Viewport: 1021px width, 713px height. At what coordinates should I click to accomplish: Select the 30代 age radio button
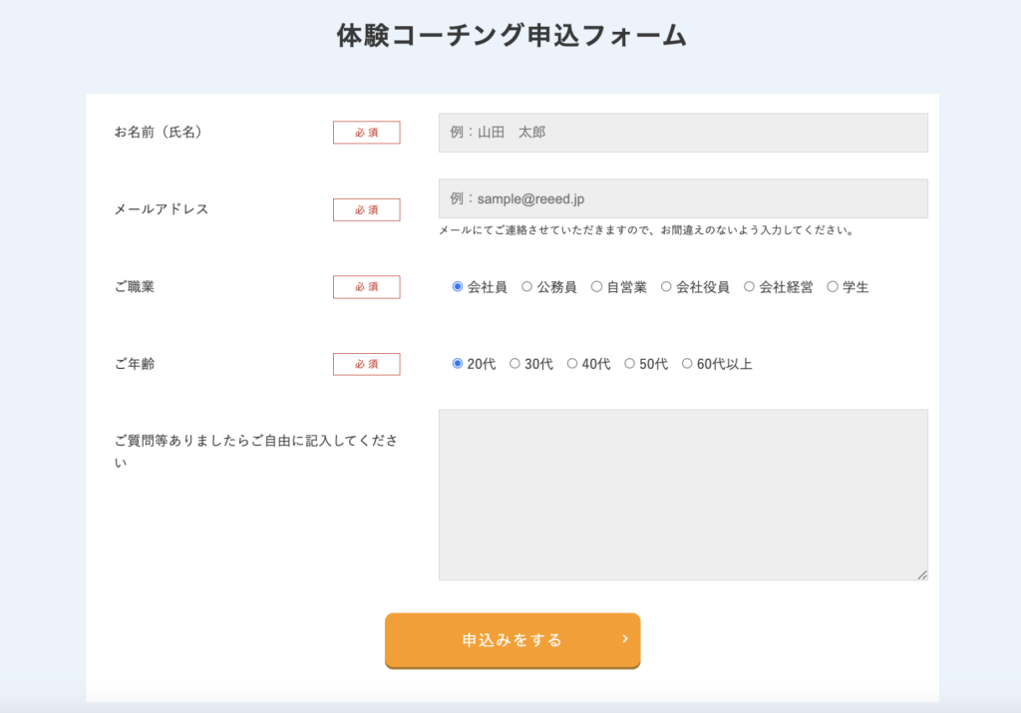coord(515,364)
